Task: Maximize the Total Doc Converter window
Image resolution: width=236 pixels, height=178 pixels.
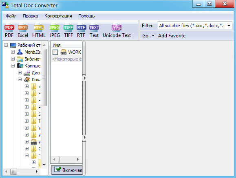Action: click(x=210, y=3)
